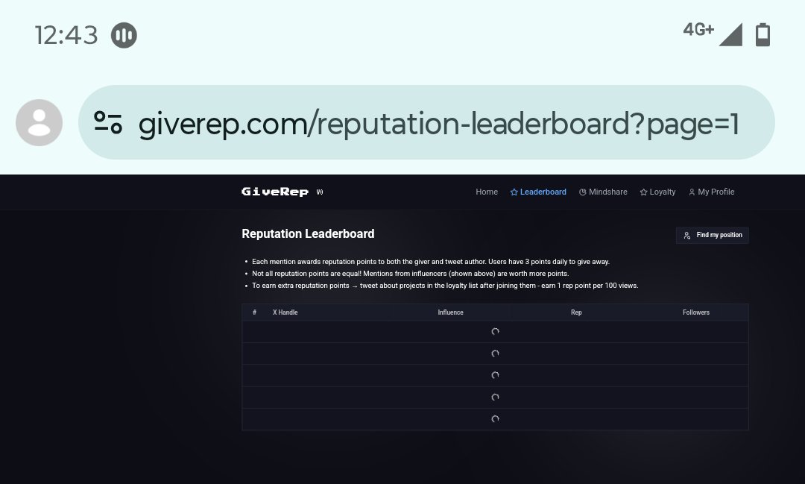Tap the battery icon in status bar
This screenshot has height=484, width=805.
click(763, 35)
